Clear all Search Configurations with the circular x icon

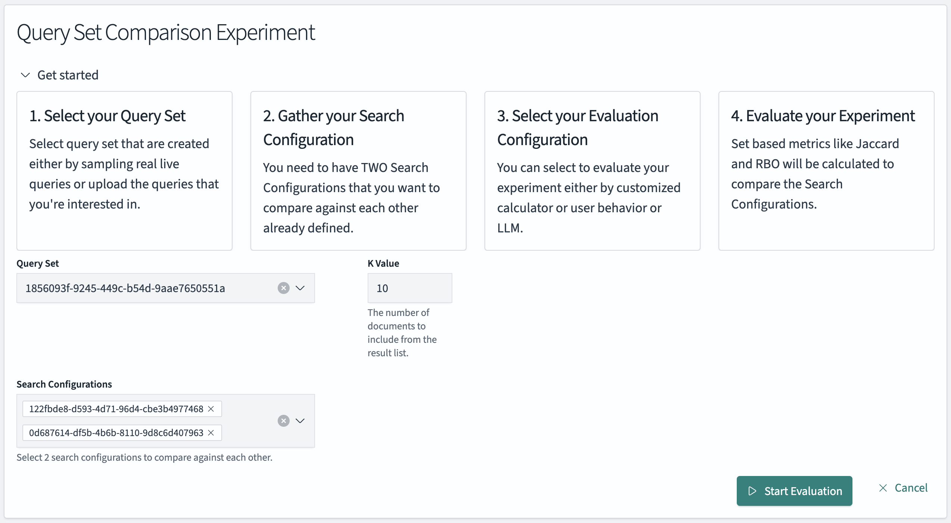pyautogui.click(x=284, y=421)
